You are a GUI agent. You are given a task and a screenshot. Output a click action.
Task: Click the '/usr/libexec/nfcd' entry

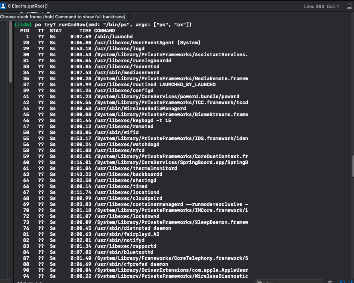[119, 150]
